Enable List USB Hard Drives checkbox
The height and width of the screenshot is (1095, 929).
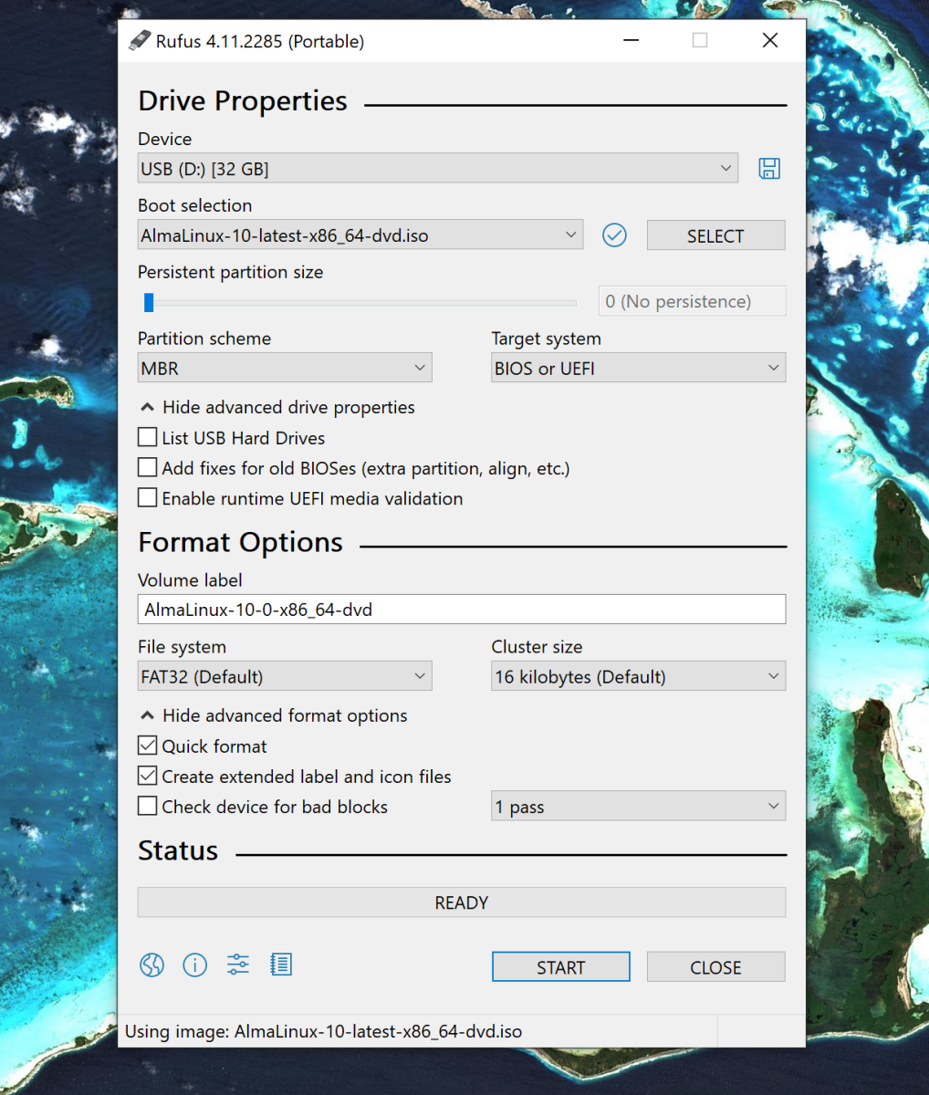pos(148,438)
